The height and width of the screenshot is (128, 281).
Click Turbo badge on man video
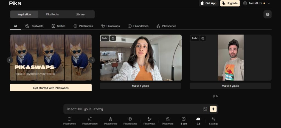(195, 38)
